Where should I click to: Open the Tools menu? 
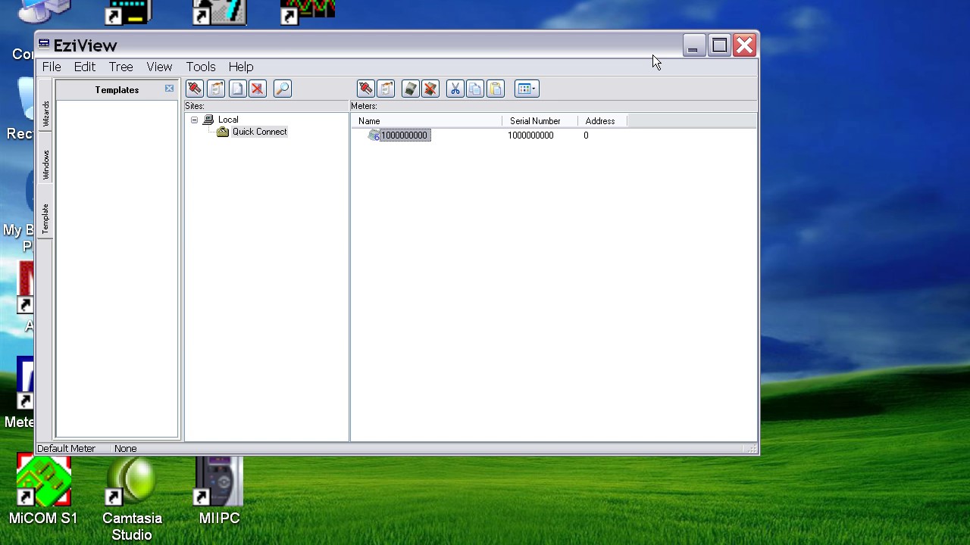(201, 67)
